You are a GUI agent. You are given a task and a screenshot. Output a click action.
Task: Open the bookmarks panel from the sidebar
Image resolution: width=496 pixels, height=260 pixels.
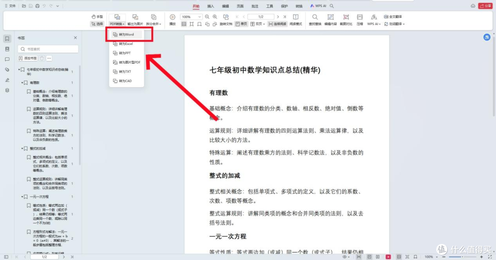pyautogui.click(x=7, y=39)
